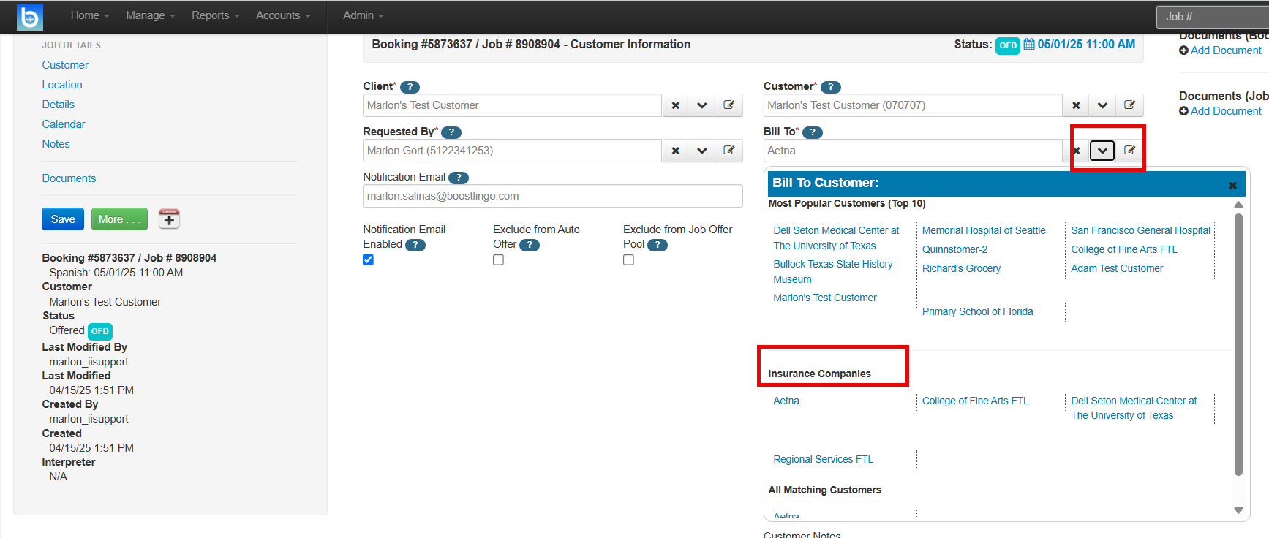Select Memorial Hospital of Seattle

coord(984,230)
